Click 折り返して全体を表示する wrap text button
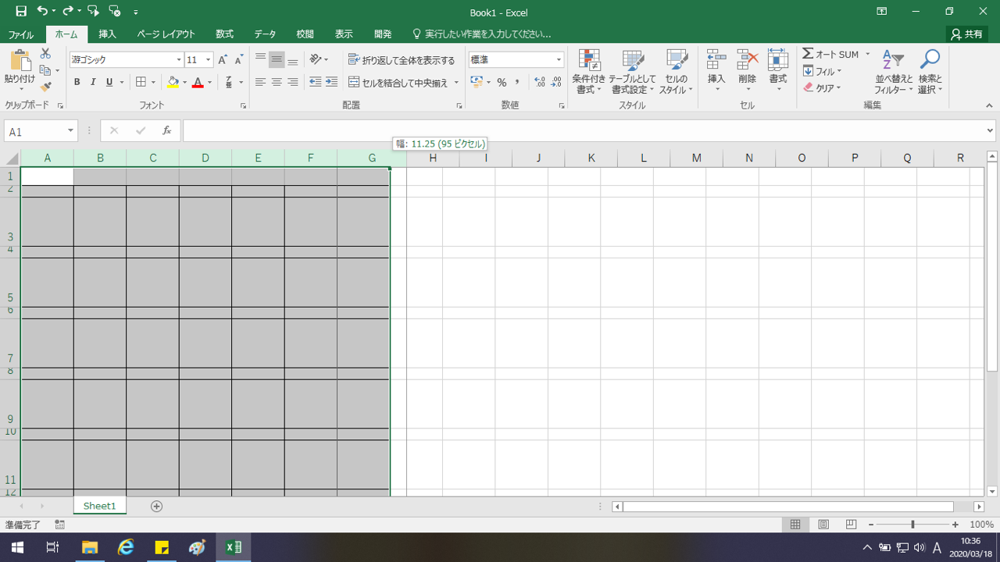This screenshot has height=562, width=1000. click(402, 60)
